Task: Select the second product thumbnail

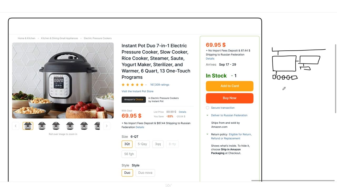Action: tap(42, 126)
